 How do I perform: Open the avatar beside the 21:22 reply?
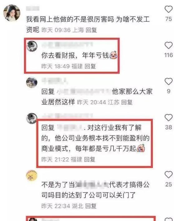31,118
